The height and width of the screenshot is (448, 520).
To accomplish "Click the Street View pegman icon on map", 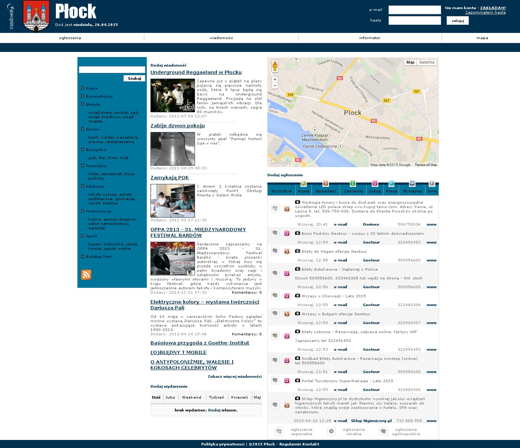I will click(x=275, y=66).
